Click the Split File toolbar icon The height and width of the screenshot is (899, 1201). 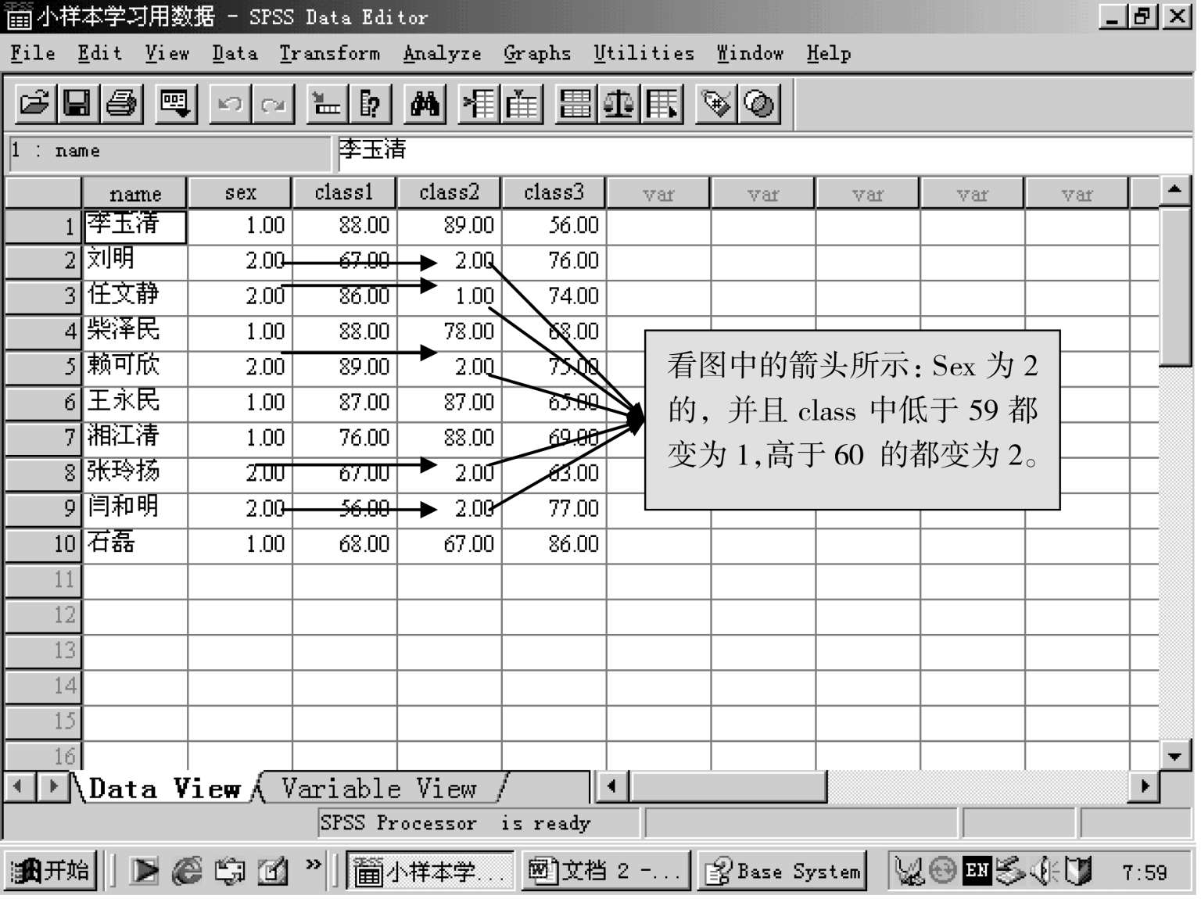tap(576, 104)
